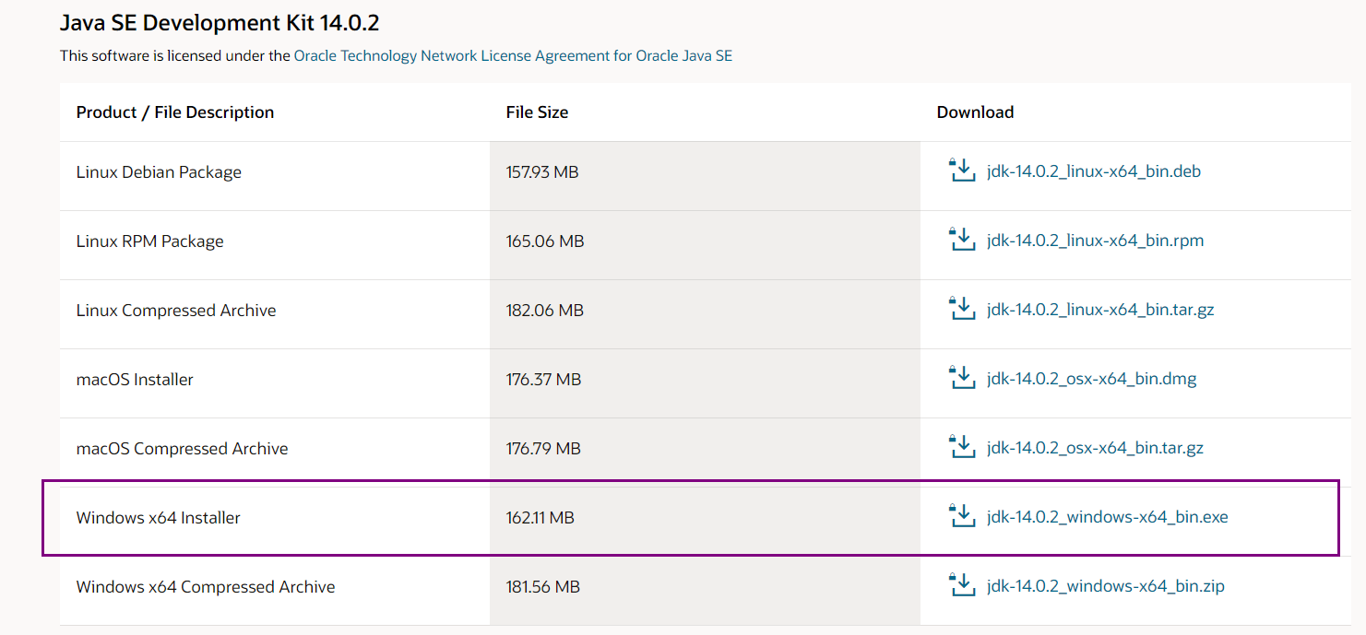Download jdk-14.0.2_osx-x64_bin.tar.gz
Screen dimensions: 1366x635
coord(1095,448)
